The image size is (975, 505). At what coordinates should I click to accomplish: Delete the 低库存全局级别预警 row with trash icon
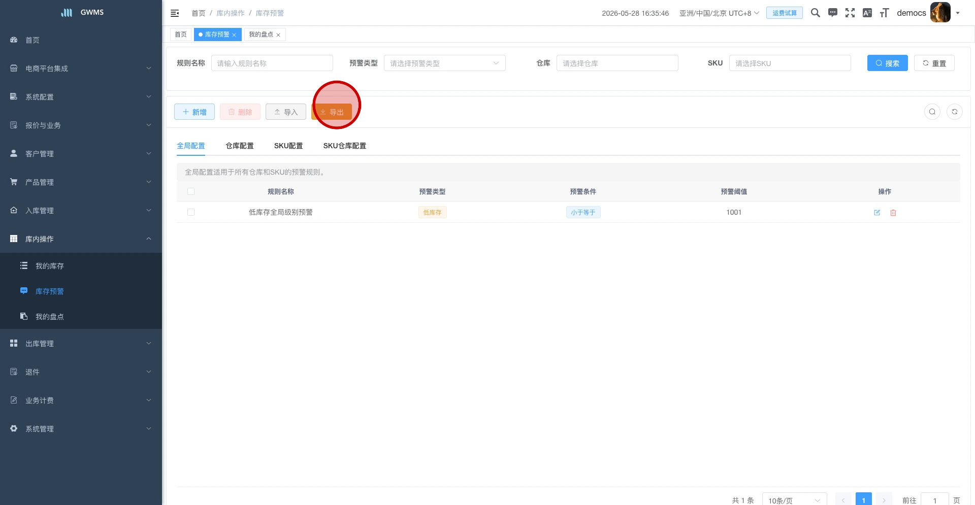coord(893,213)
